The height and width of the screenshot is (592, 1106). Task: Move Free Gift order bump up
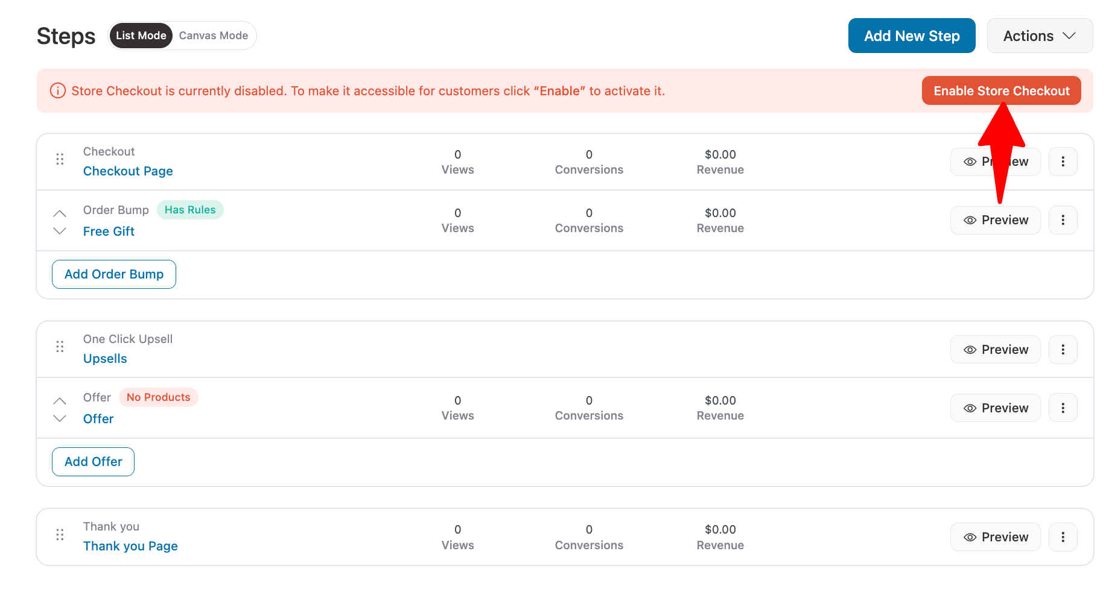60,213
